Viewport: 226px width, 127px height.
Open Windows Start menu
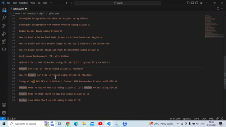4,124
